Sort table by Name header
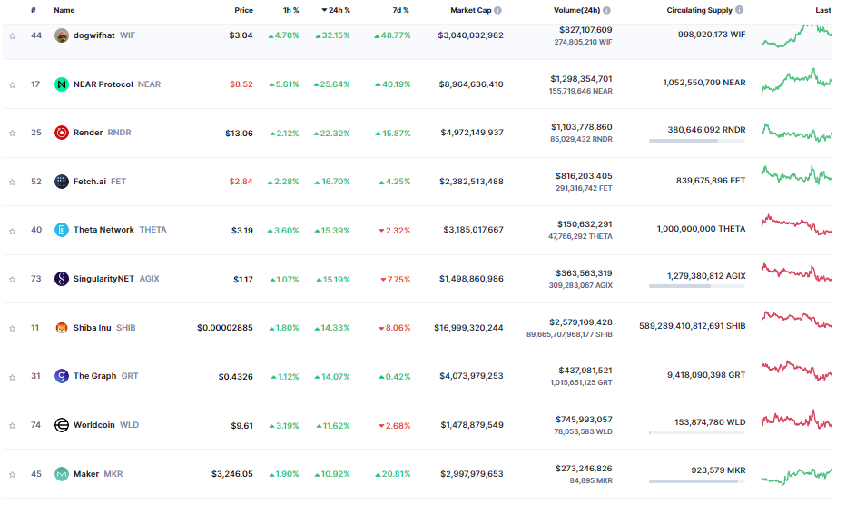Viewport: 846px width, 505px height. 64,10
